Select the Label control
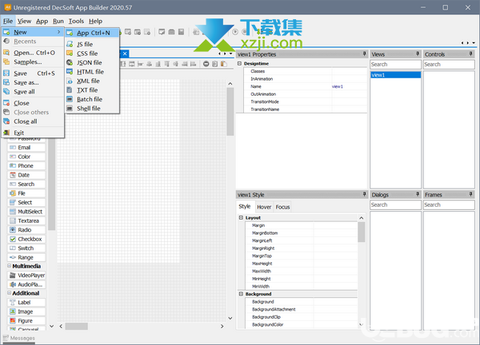 coord(26,302)
